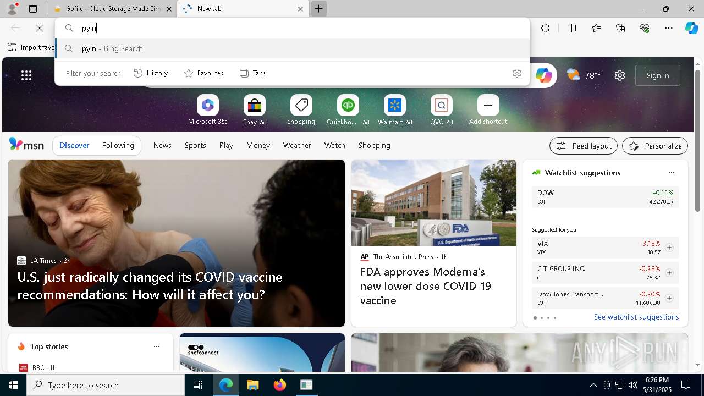Viewport: 704px width, 396px height.
Task: Select the Discover feed tab
Action: (74, 145)
